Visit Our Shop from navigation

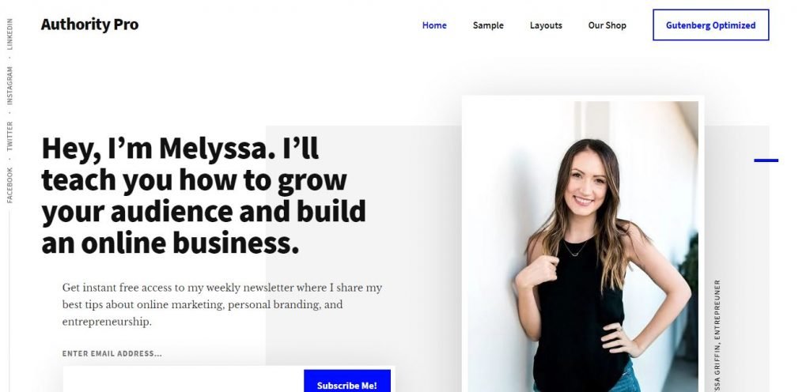[607, 25]
